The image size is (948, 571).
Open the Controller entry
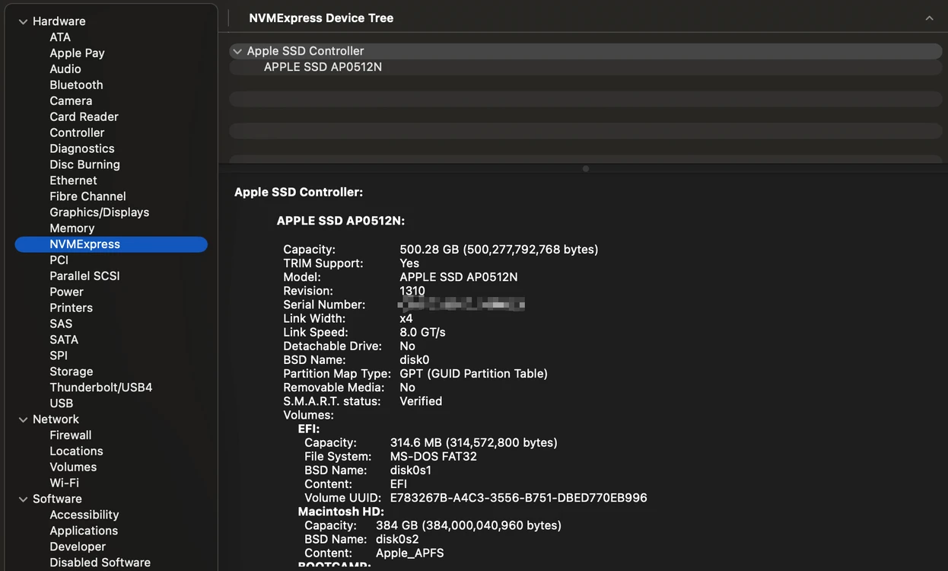coord(77,133)
